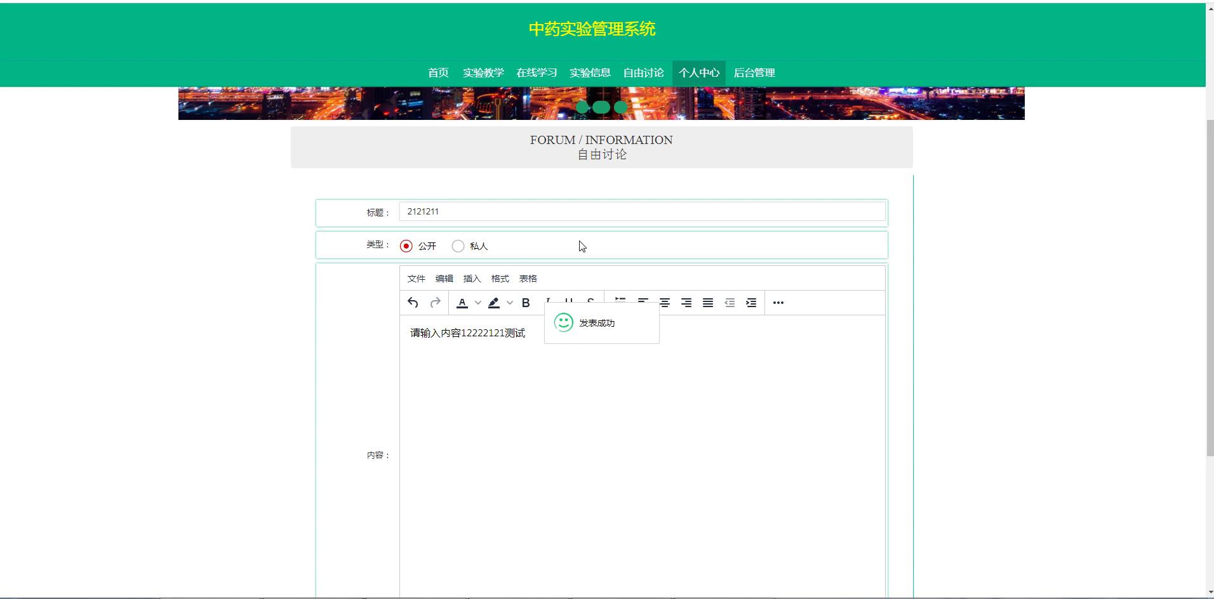Justify the text in editor
This screenshot has height=599, width=1214.
coord(708,303)
